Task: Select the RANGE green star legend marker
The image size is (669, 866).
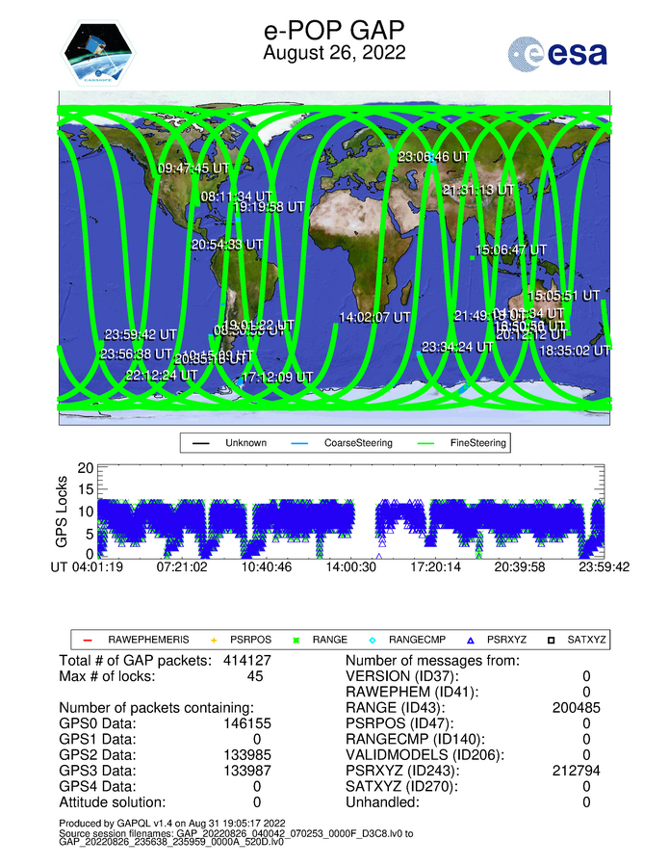Action: point(297,640)
